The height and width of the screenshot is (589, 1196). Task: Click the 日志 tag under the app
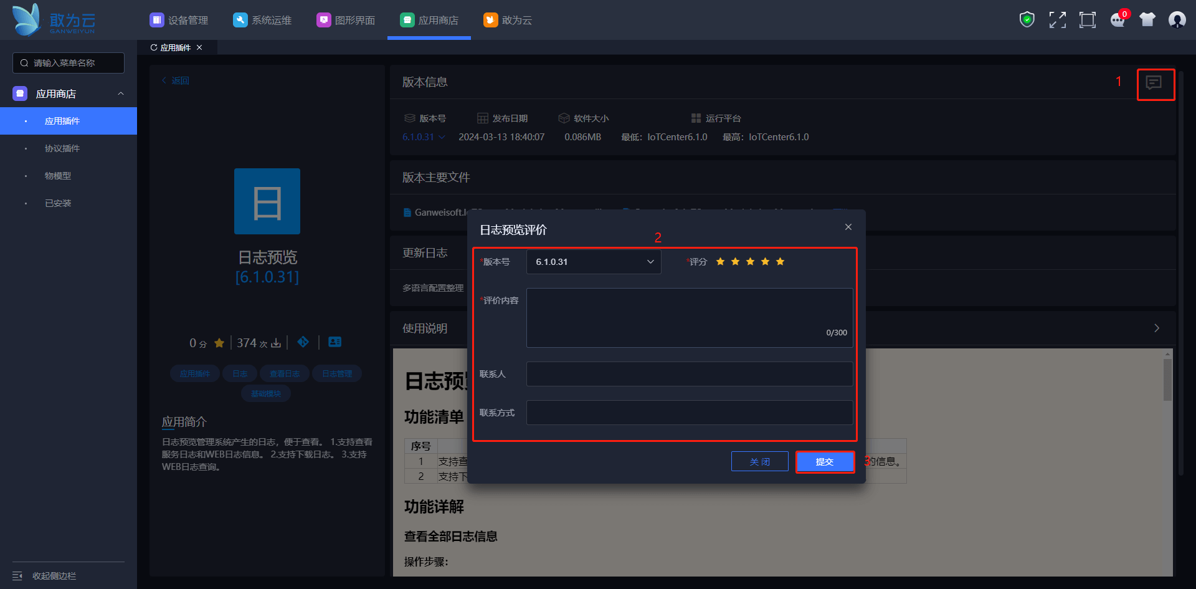click(240, 373)
